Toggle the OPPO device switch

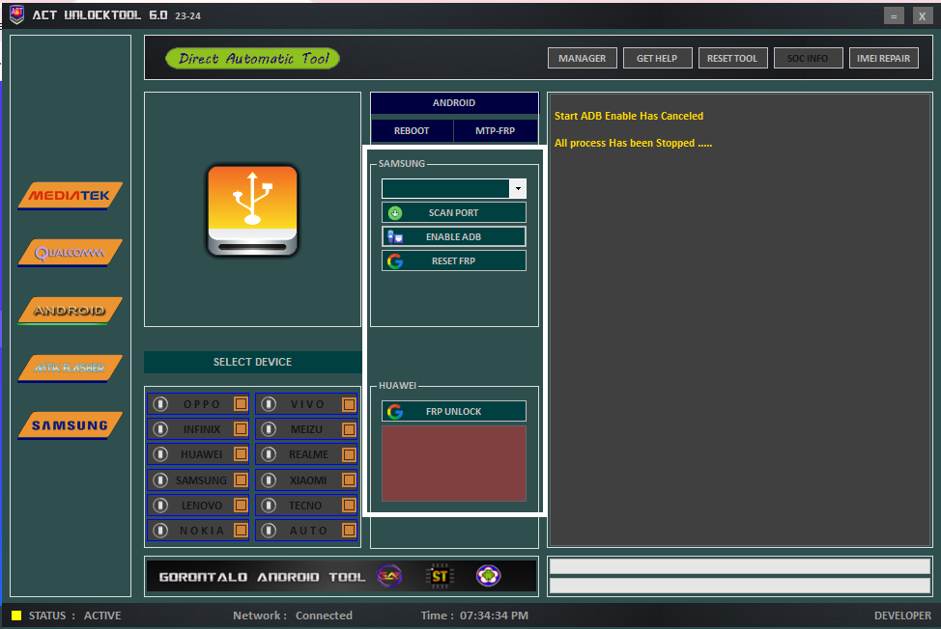pyautogui.click(x=160, y=404)
